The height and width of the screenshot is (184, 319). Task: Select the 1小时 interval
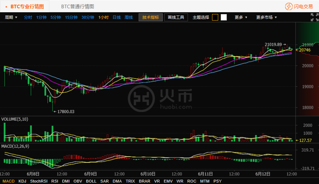(x=103, y=17)
